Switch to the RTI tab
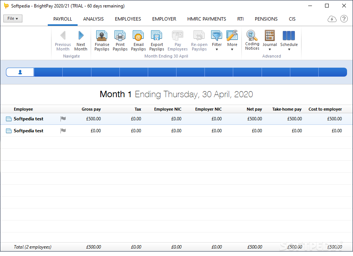The height and width of the screenshot is (256, 353). (x=240, y=19)
